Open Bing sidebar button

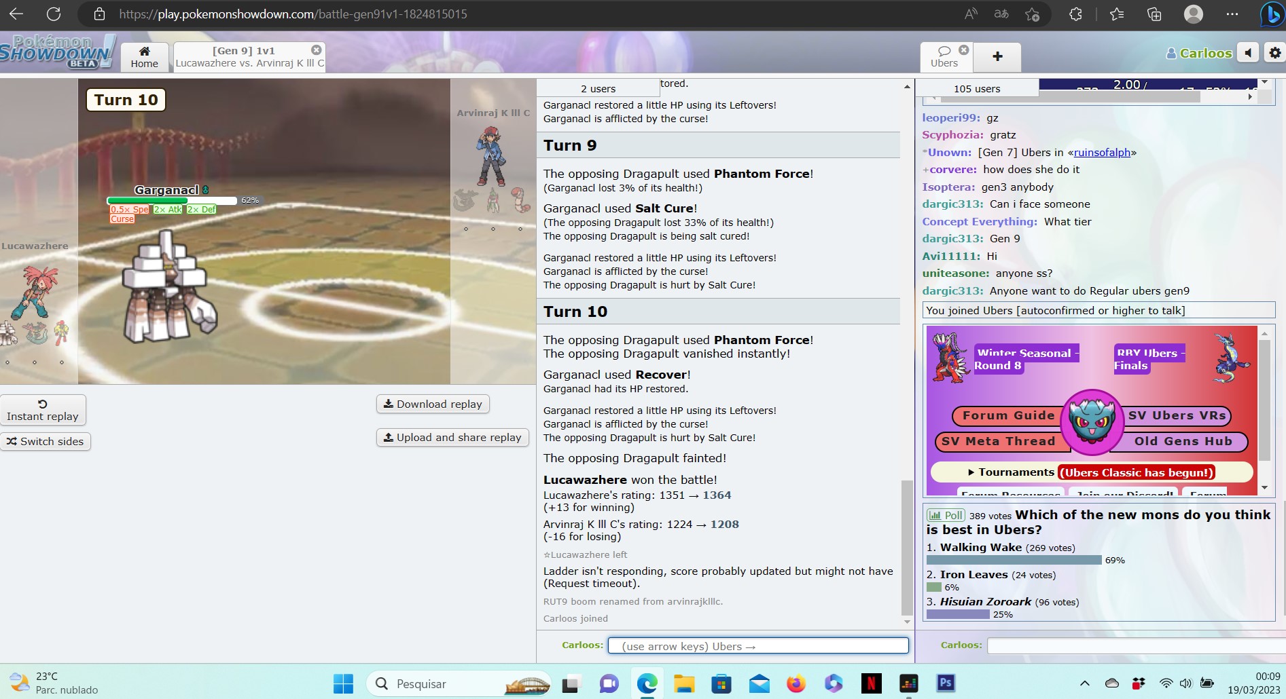pos(1271,14)
